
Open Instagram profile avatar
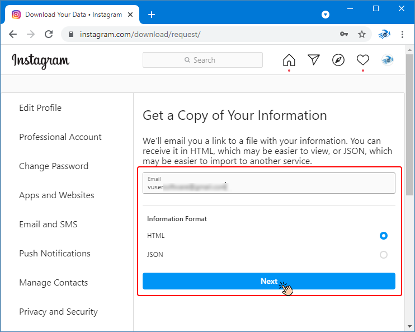pos(388,60)
